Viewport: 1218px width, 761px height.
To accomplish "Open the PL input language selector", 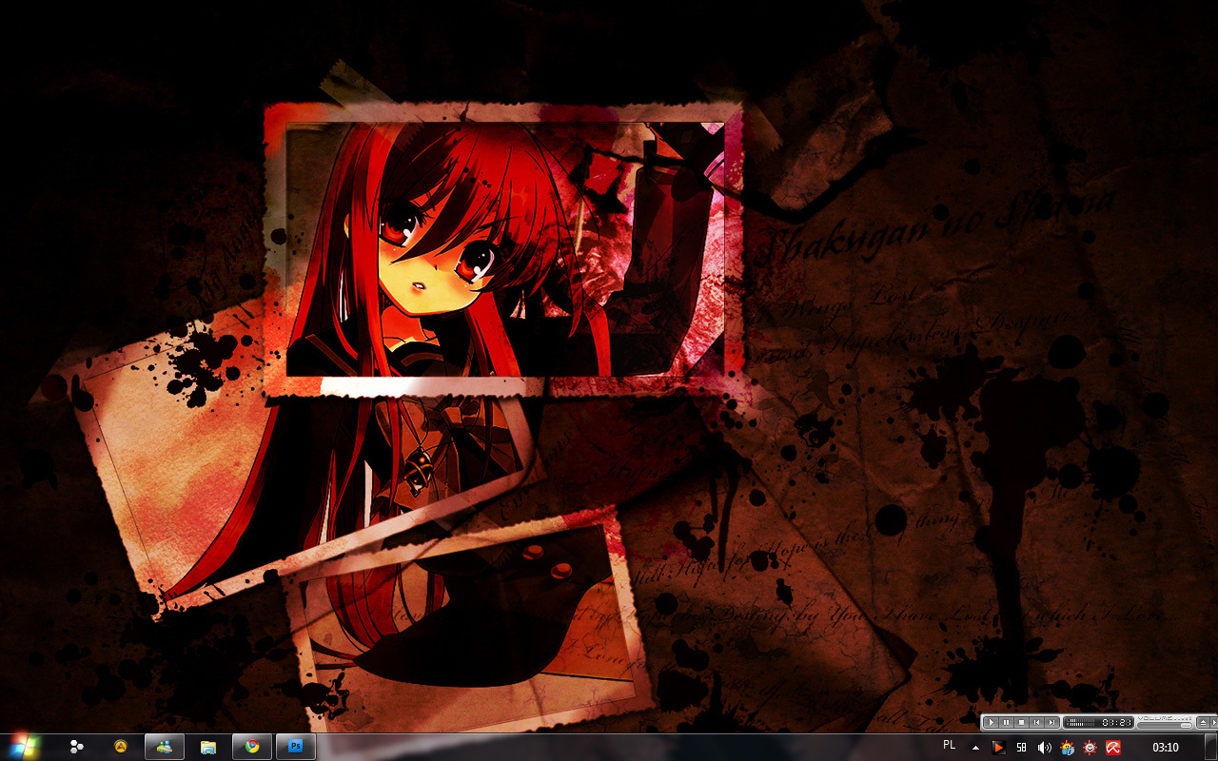I will (x=949, y=745).
